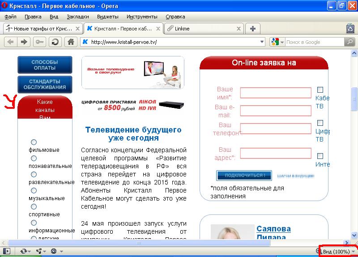Open the address bar history dropdown
The height and width of the screenshot is (257, 358).
(x=262, y=42)
